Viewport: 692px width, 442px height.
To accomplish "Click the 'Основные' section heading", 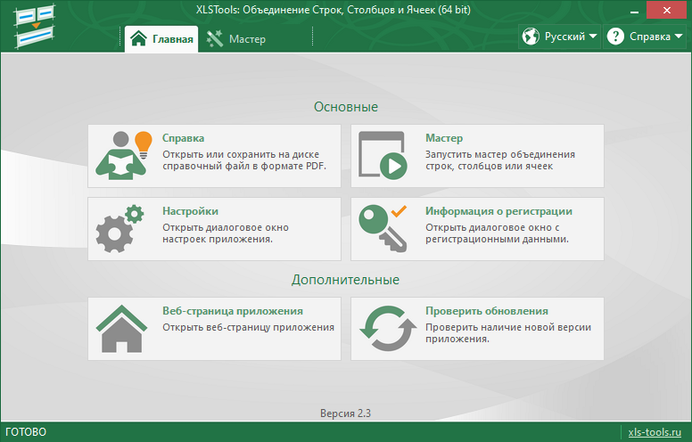I will [x=346, y=107].
